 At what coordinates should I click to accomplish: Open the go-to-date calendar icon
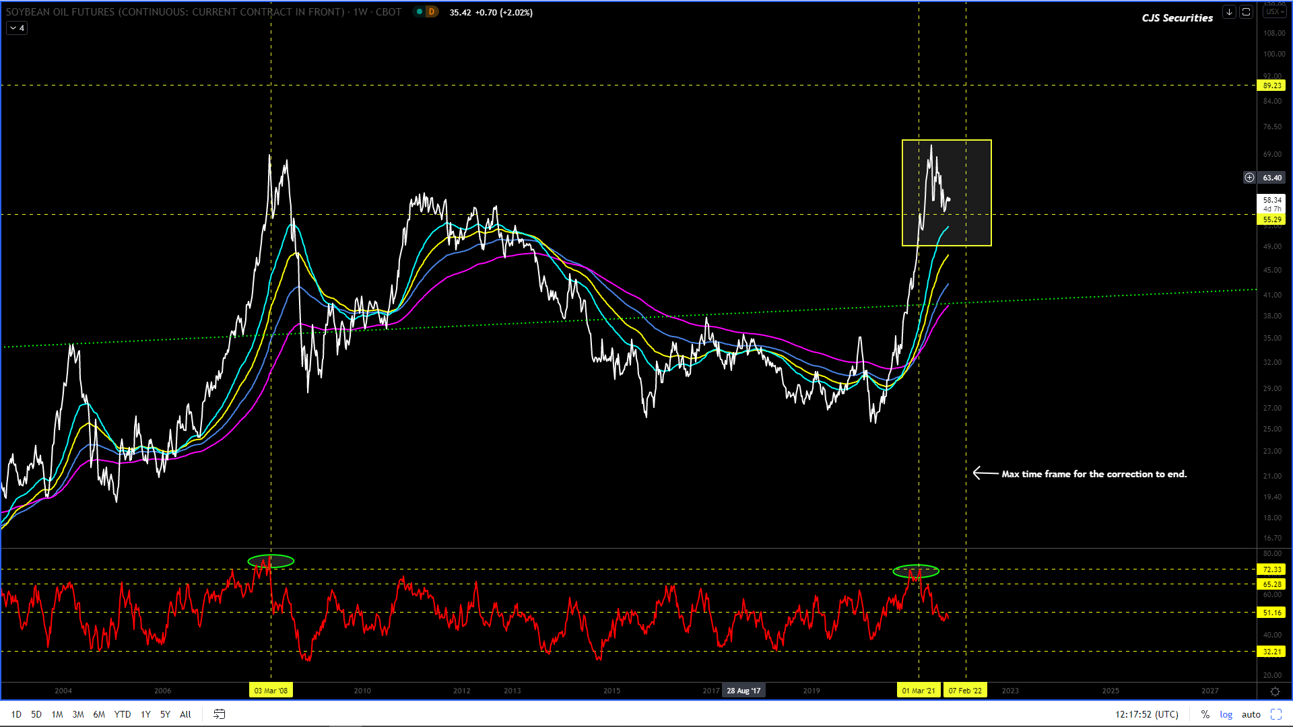[219, 714]
